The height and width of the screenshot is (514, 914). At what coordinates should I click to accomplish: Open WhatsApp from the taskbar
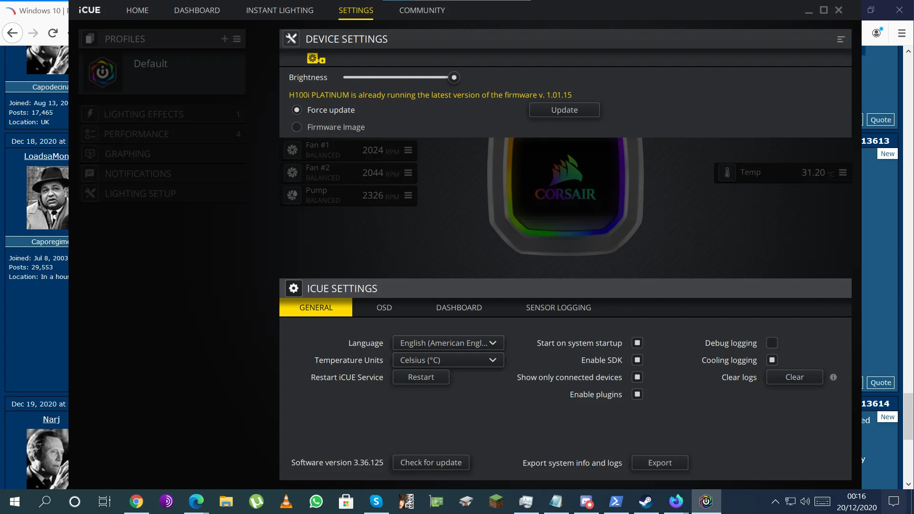(x=316, y=501)
